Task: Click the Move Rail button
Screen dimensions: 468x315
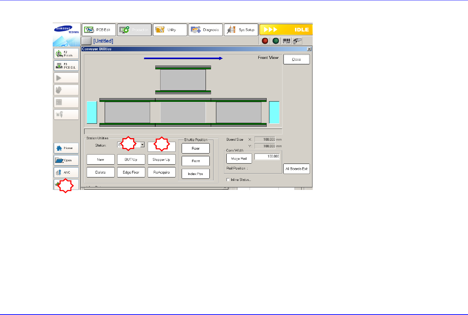Action: click(239, 158)
